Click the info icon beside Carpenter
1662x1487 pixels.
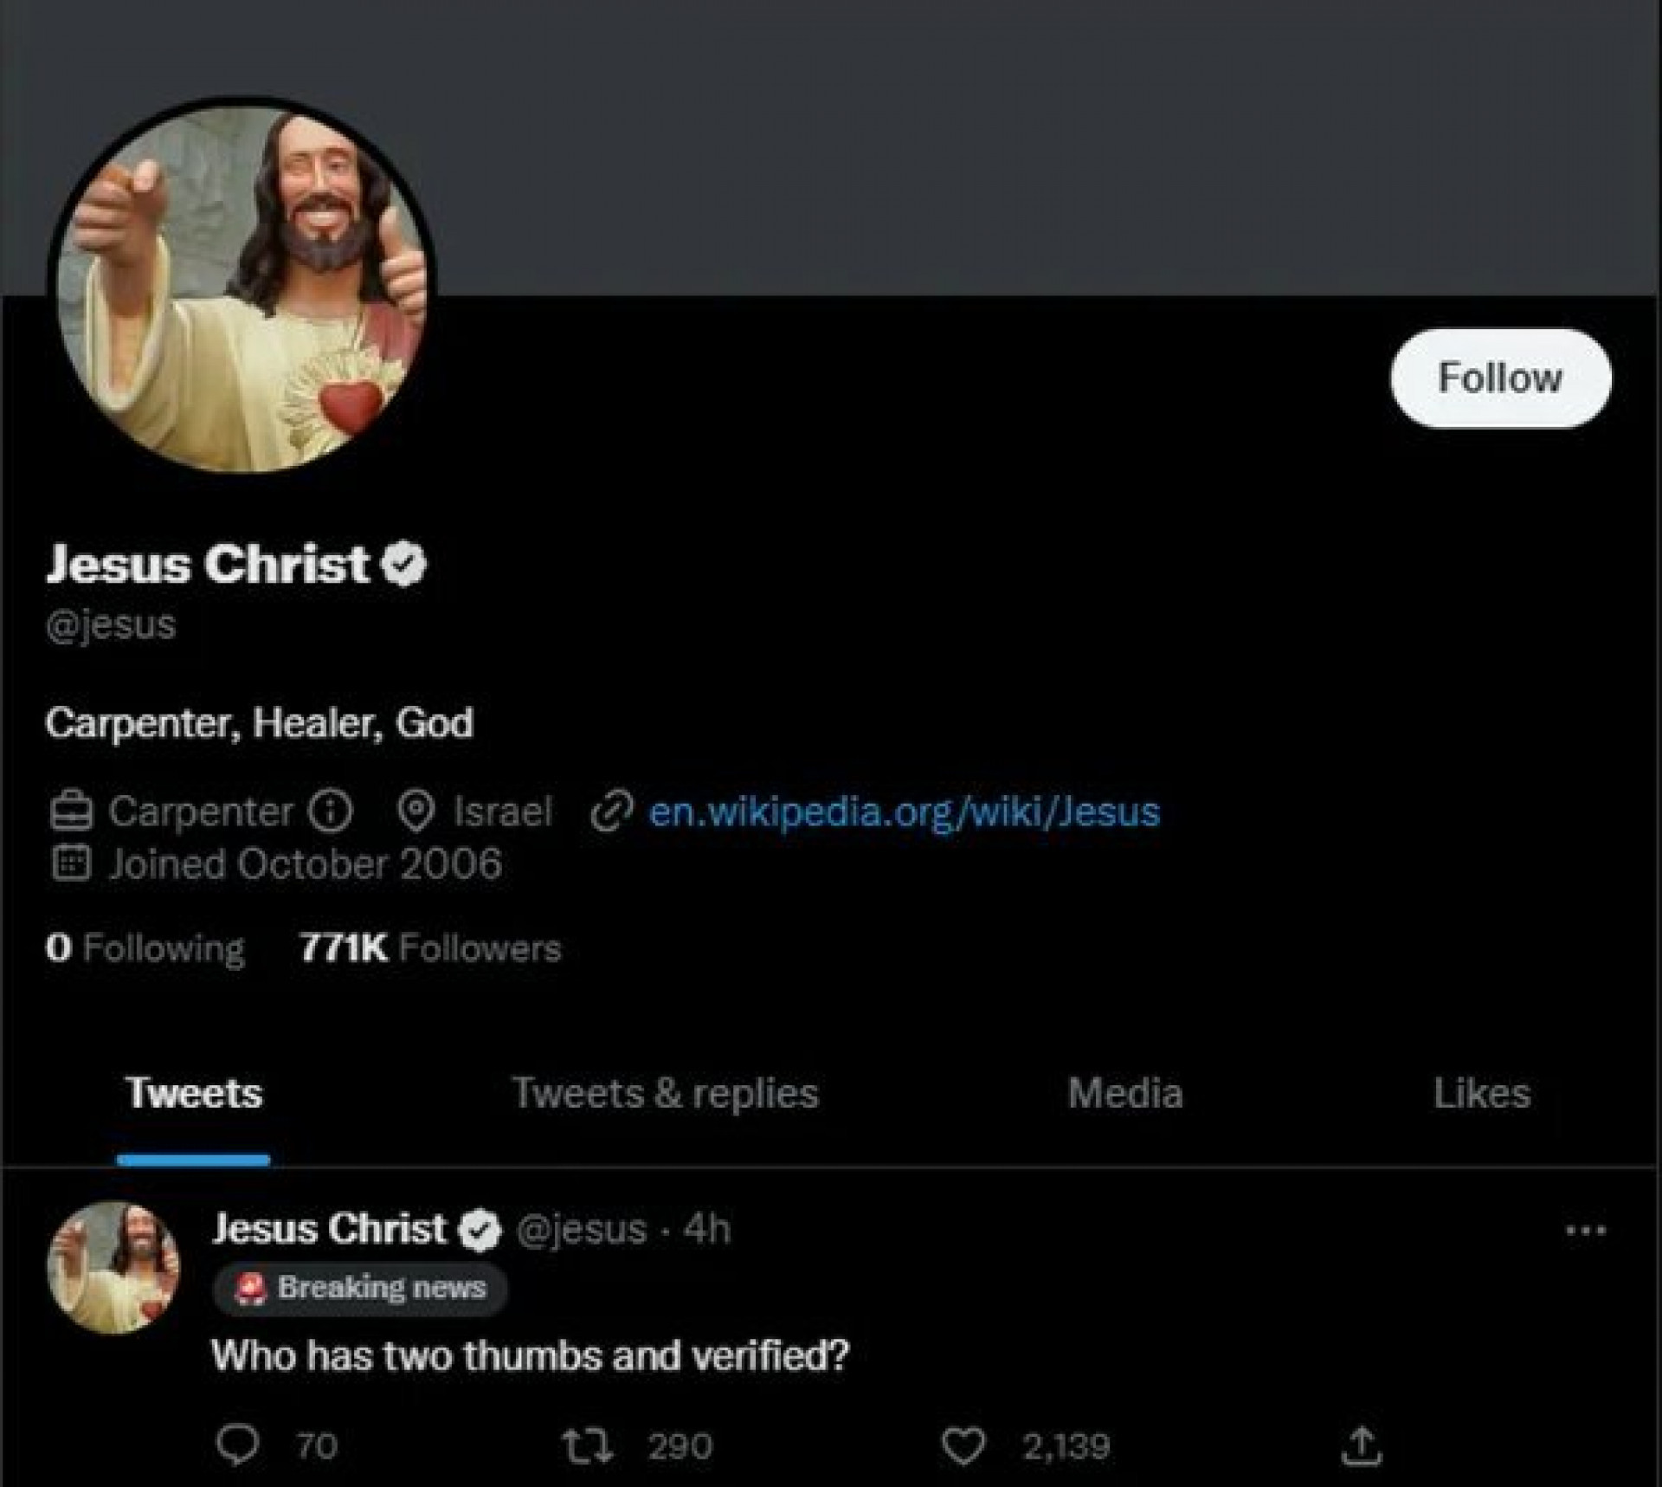coord(331,811)
